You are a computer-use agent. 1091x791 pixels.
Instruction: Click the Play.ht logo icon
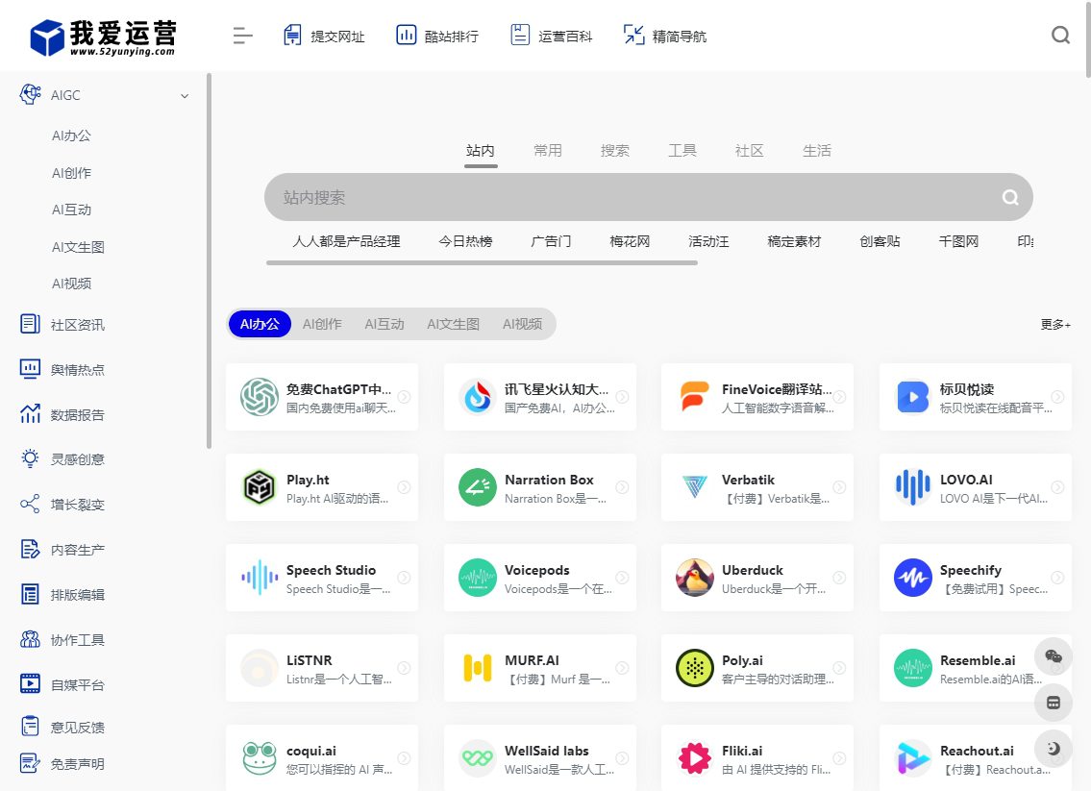[x=260, y=487]
